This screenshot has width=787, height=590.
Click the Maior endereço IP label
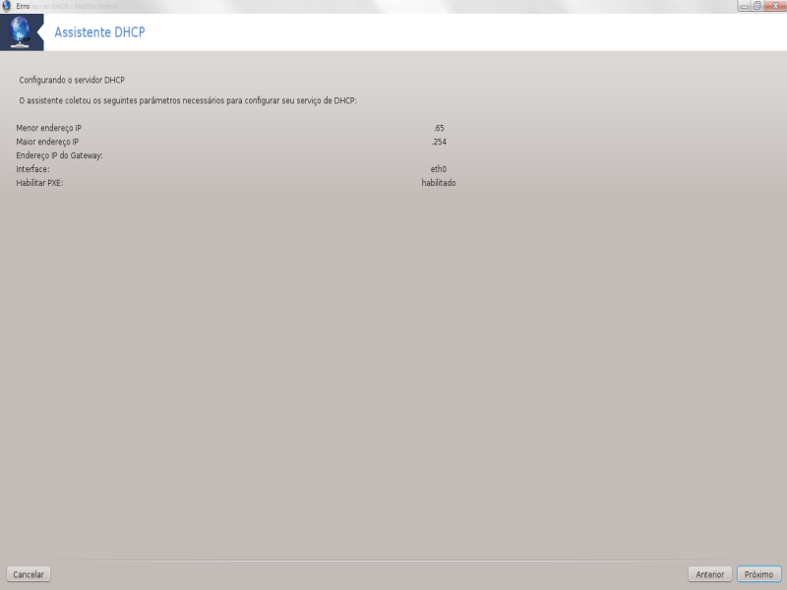click(x=47, y=142)
